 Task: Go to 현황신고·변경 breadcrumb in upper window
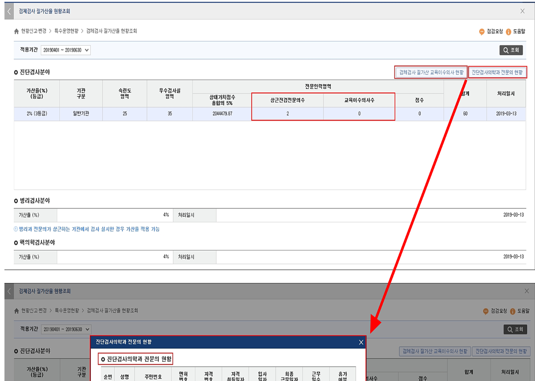click(x=34, y=31)
